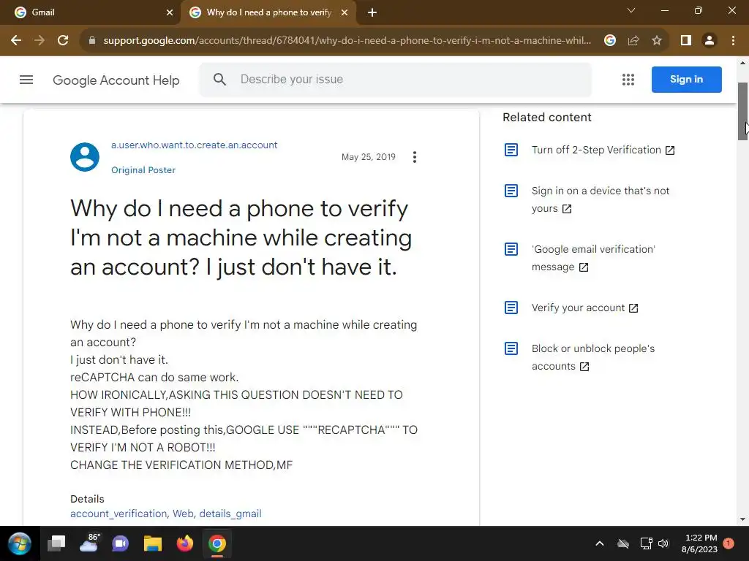This screenshot has width=749, height=561.
Task: Click the 'Details' label
Action: (x=87, y=499)
